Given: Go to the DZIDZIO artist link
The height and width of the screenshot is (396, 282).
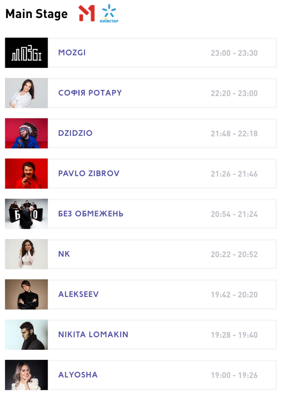Looking at the screenshot, I should click(75, 133).
